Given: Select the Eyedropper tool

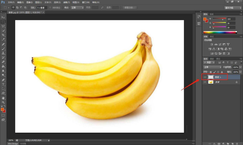Looking at the screenshot, I should 3,39.
